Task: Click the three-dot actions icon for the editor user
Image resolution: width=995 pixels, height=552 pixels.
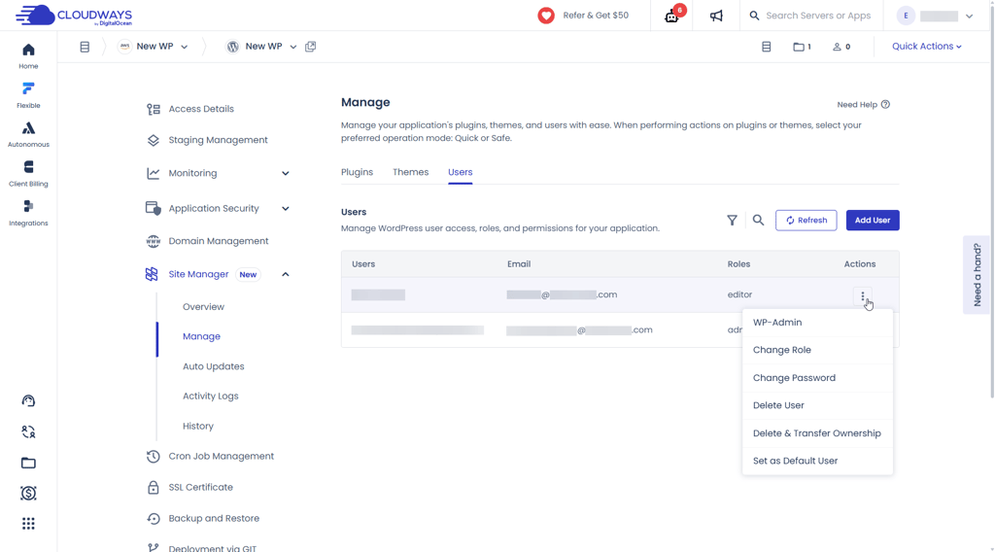Action: click(863, 295)
